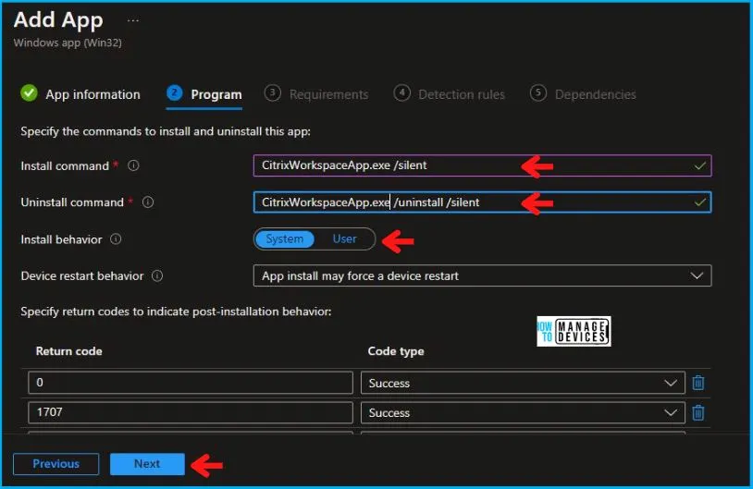This screenshot has width=753, height=489.
Task: Open Code type dropdown for return code 1707
Action: coord(523,412)
